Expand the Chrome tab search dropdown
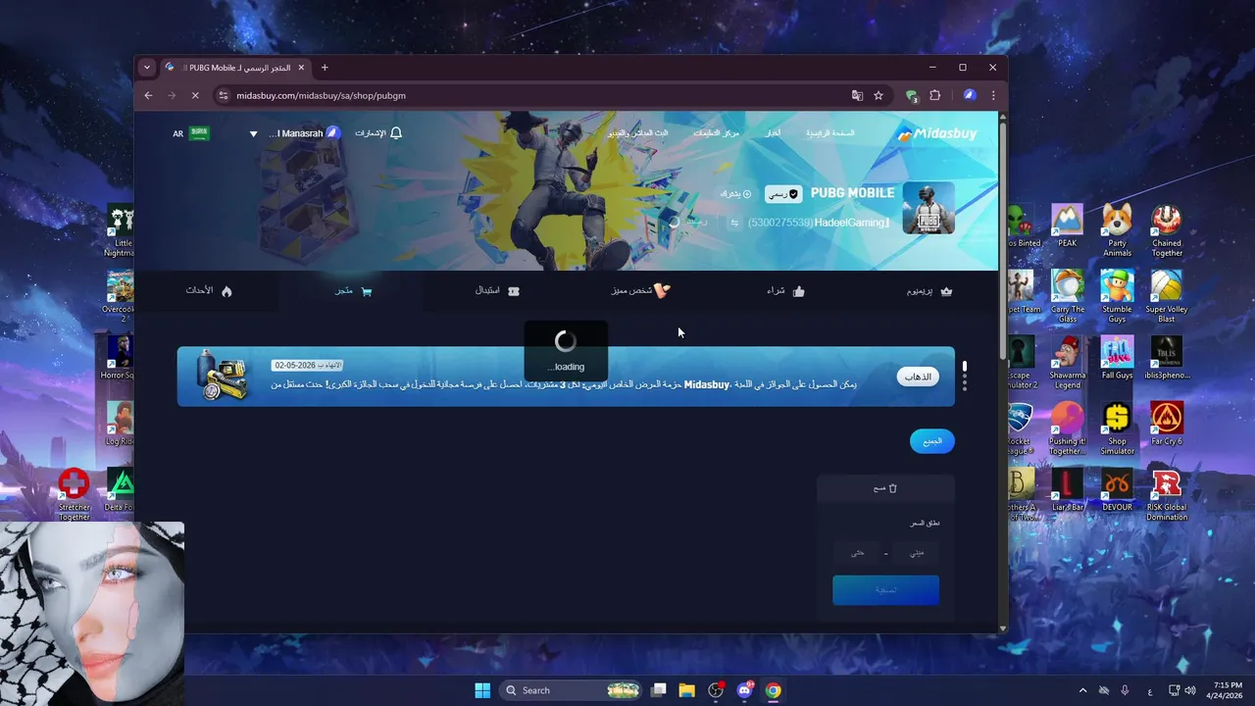This screenshot has width=1255, height=706. pyautogui.click(x=147, y=68)
